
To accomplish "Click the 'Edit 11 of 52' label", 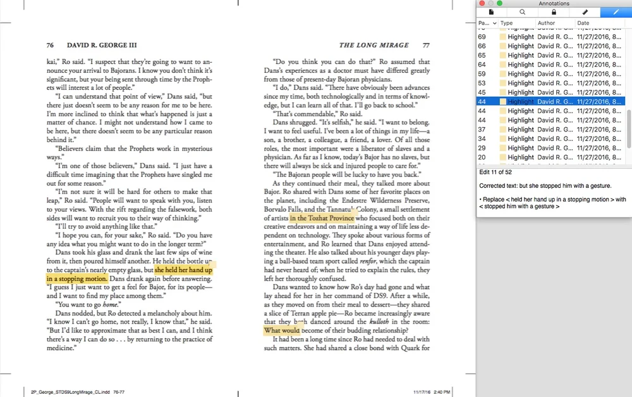I will point(495,172).
